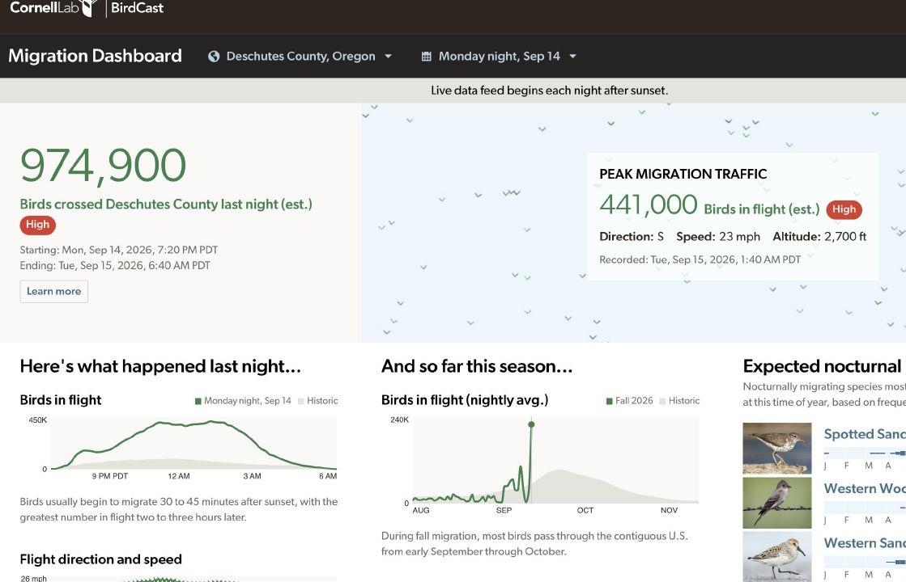The width and height of the screenshot is (906, 582).
Task: Open the Deschutes County, Oregon location dropdown
Action: (300, 57)
